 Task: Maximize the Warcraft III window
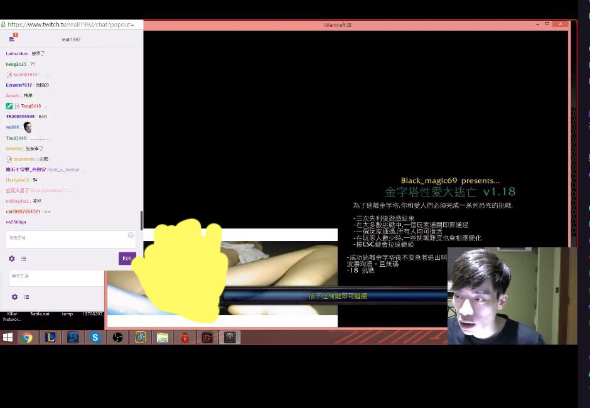(547, 24)
